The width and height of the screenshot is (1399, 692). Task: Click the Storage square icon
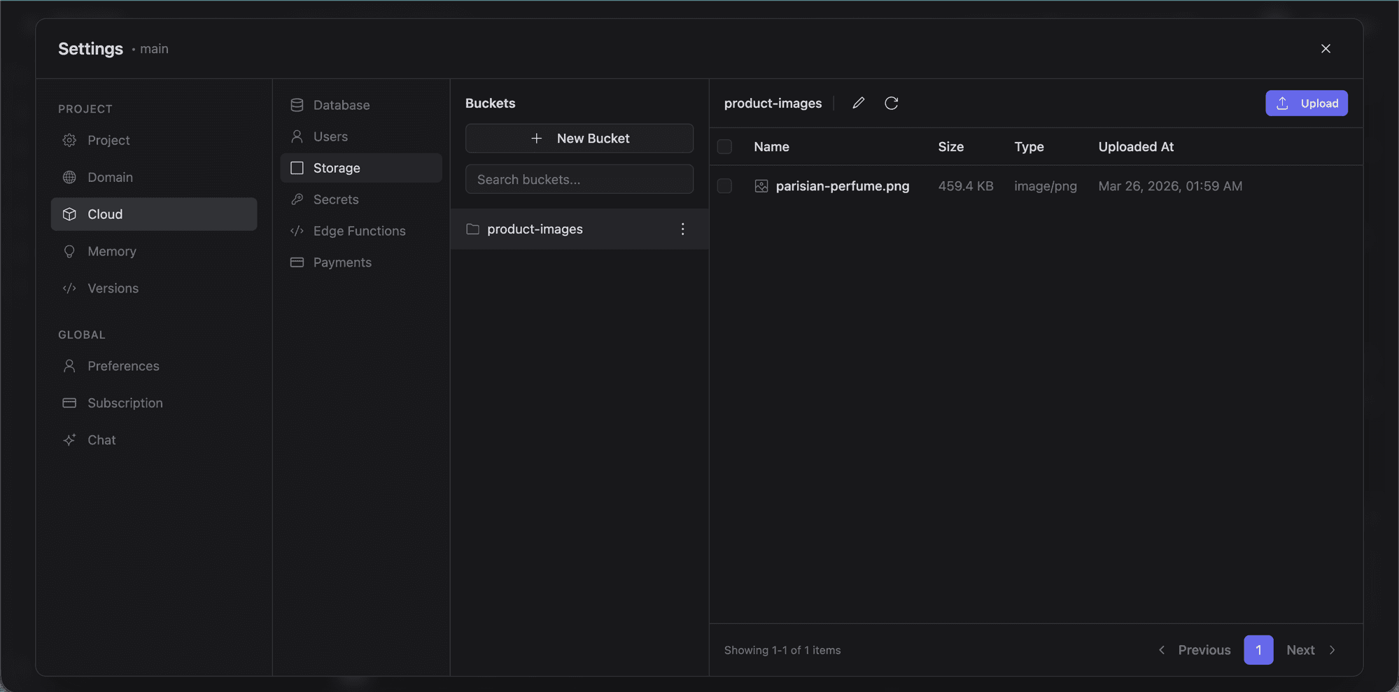[x=297, y=168]
